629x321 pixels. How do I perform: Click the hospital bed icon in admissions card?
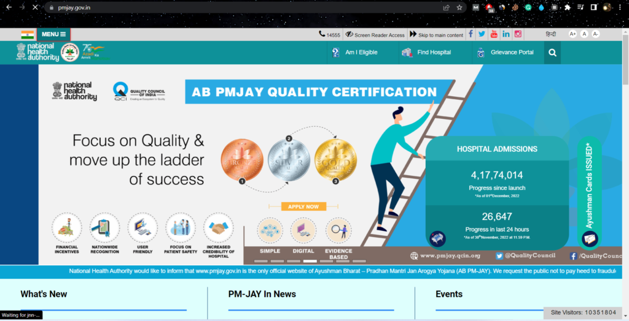coord(437,238)
